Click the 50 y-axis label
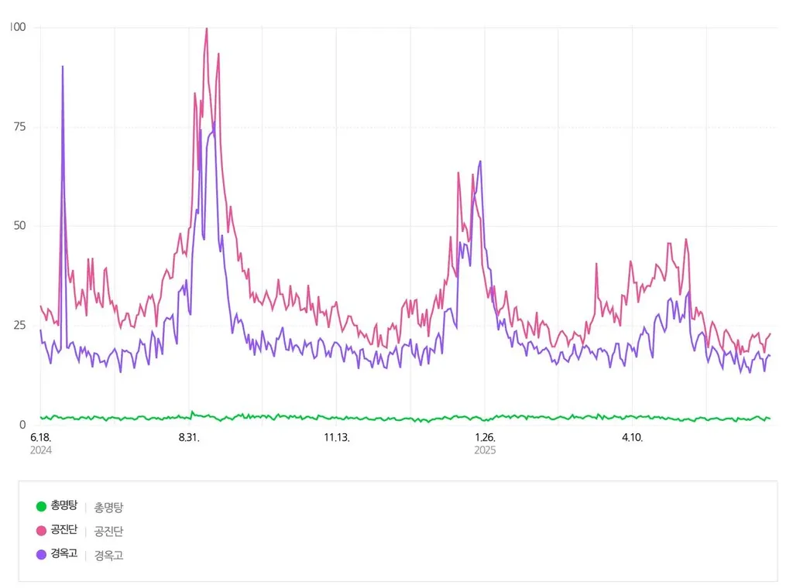 click(19, 226)
